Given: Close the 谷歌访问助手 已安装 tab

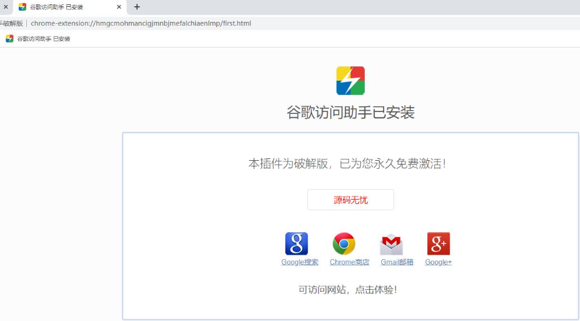Looking at the screenshot, I should (119, 7).
